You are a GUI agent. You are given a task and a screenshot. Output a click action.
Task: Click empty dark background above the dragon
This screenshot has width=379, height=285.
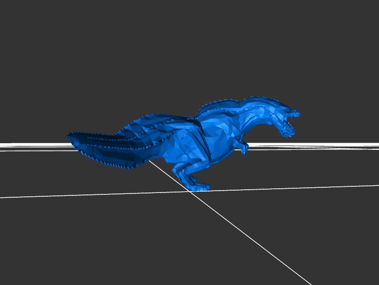(189, 47)
